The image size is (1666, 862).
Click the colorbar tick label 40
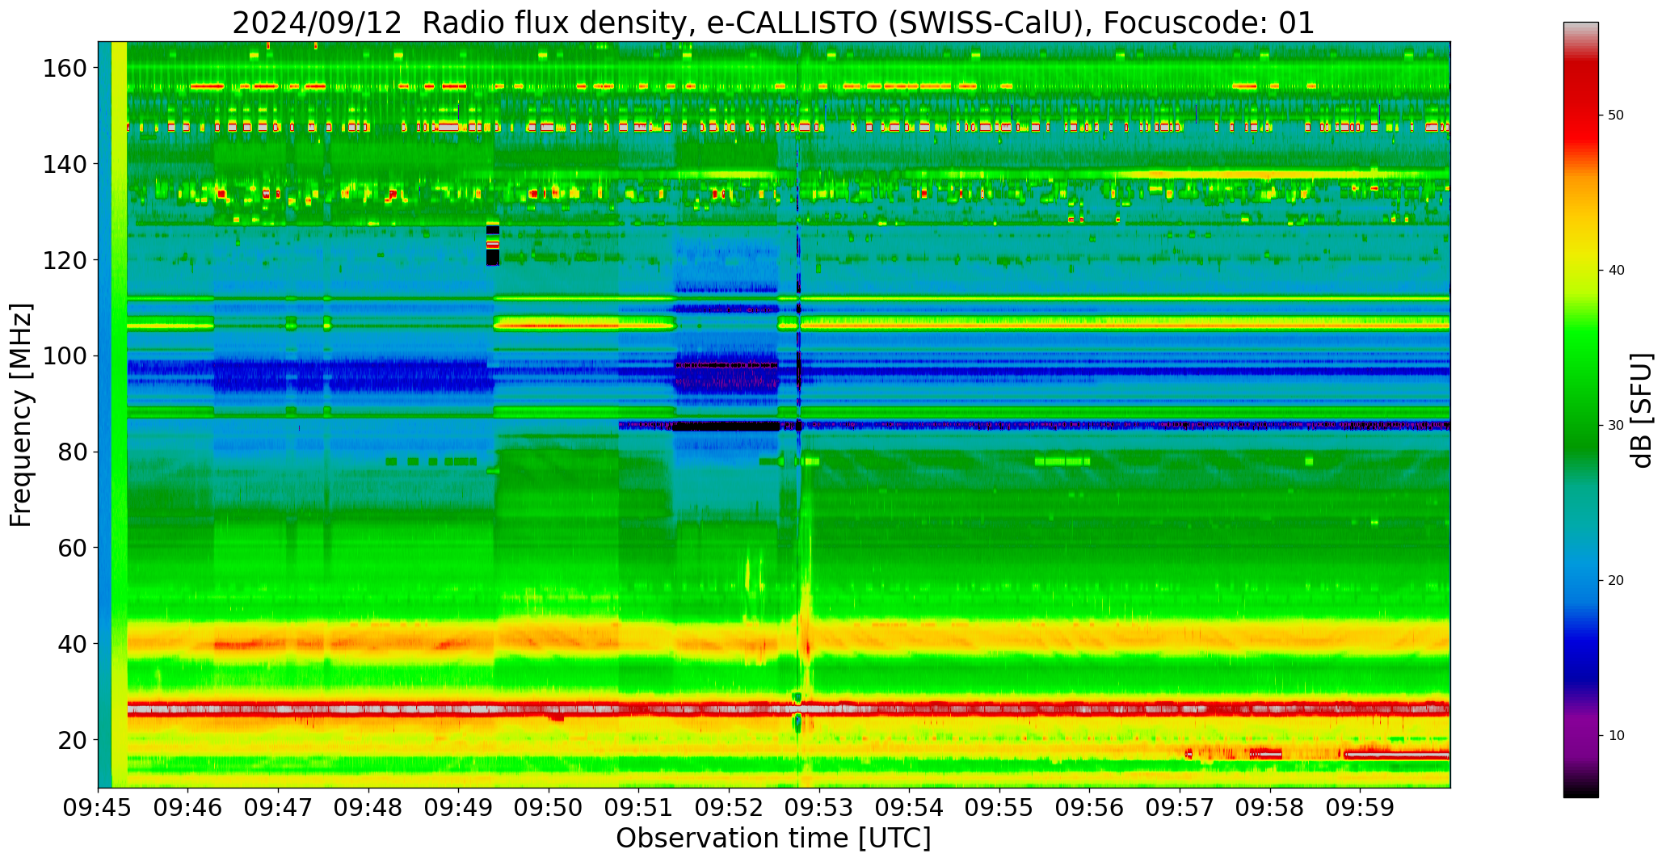[x=1616, y=271]
